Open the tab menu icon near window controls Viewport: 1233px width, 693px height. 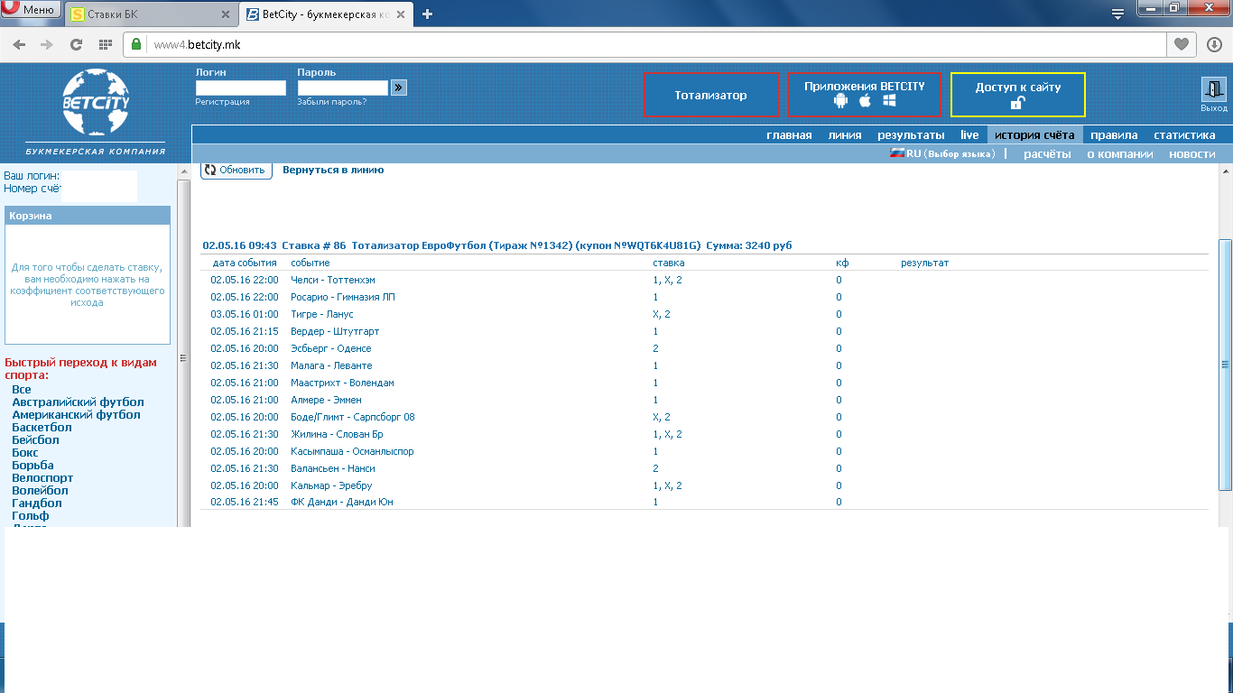[1117, 14]
